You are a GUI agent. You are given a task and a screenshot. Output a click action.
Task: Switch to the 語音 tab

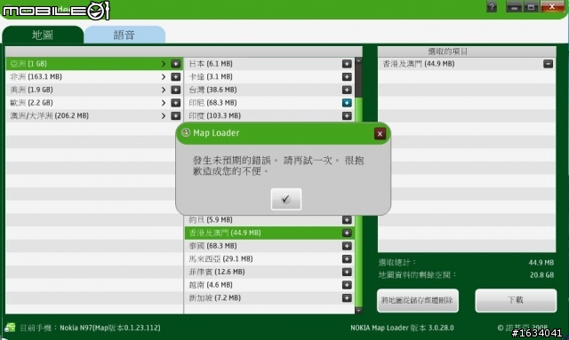pos(124,35)
